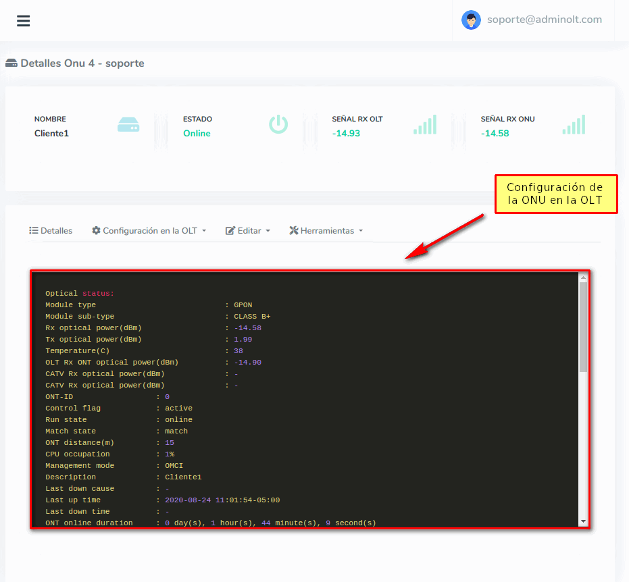Click the scrollbar up arrow in terminal

[583, 277]
